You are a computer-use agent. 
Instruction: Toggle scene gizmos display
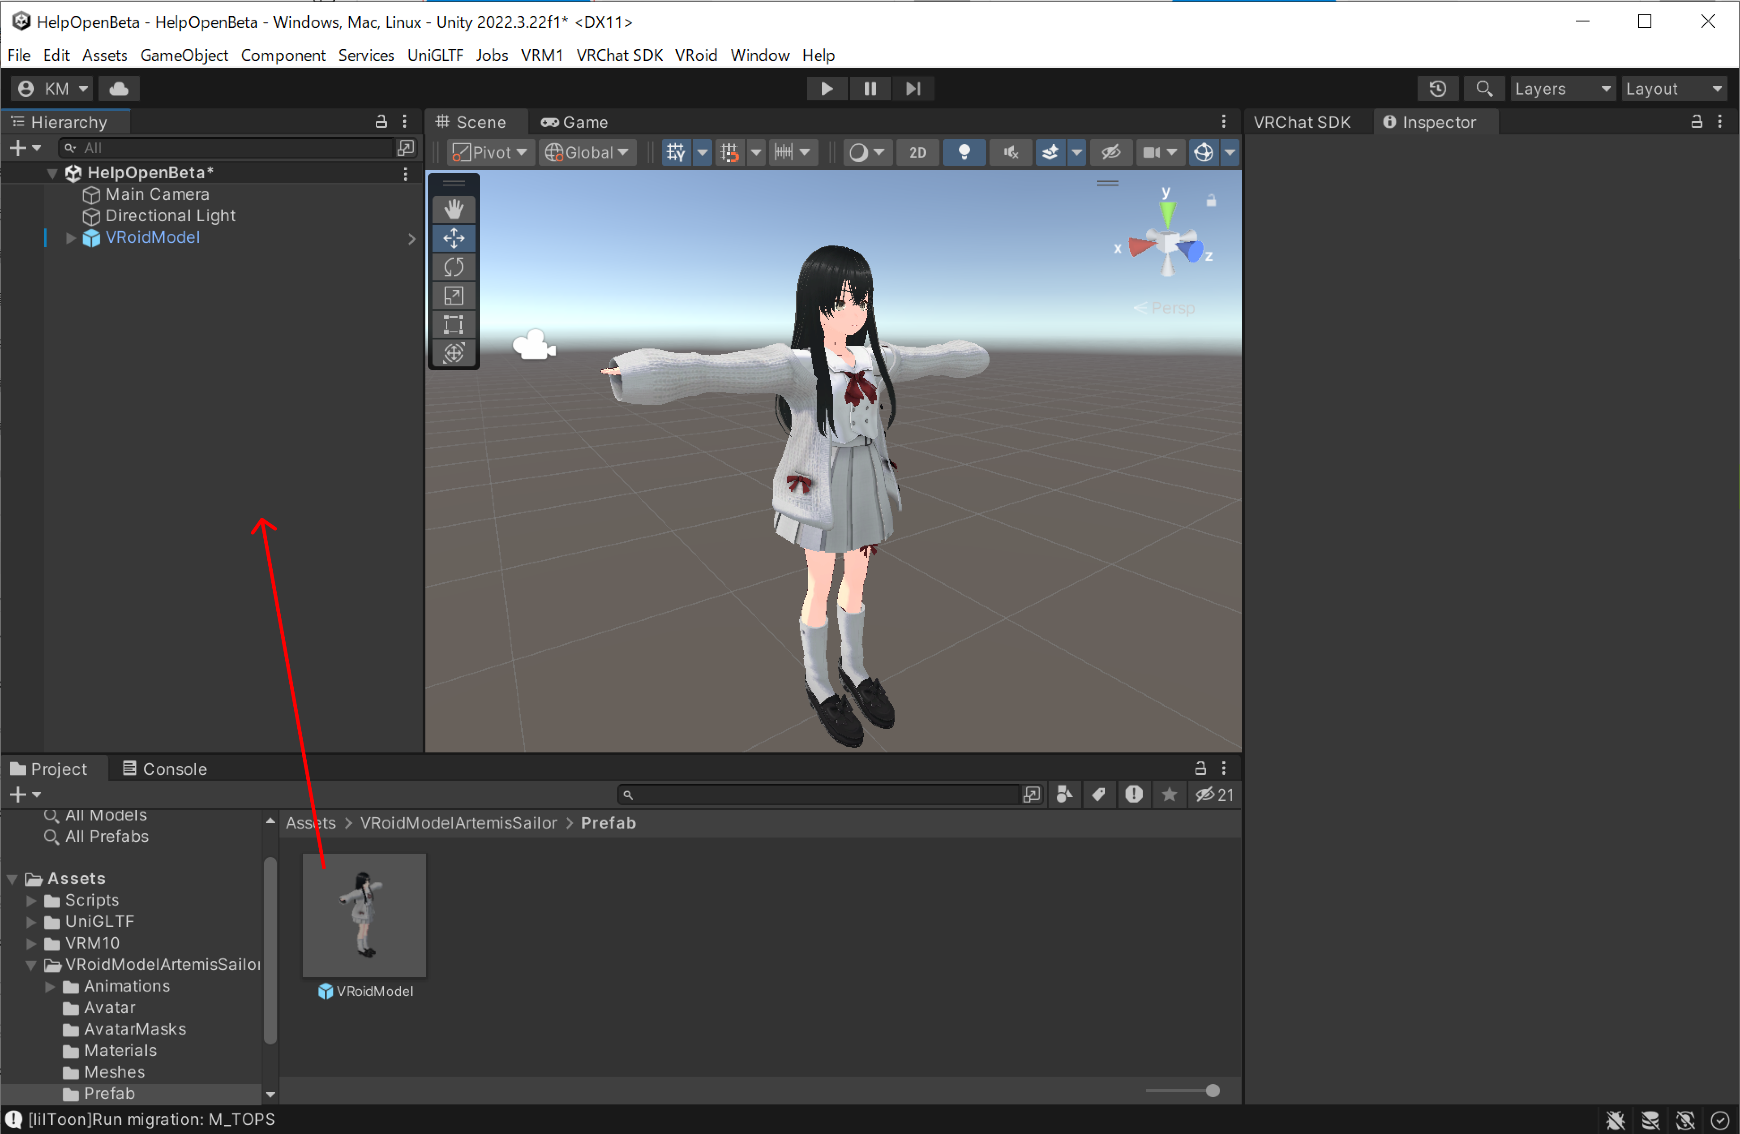1204,152
